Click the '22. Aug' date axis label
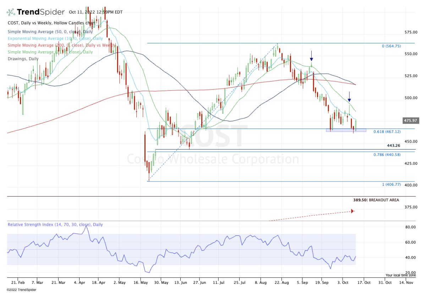The height and width of the screenshot is (293, 426). pyautogui.click(x=281, y=282)
